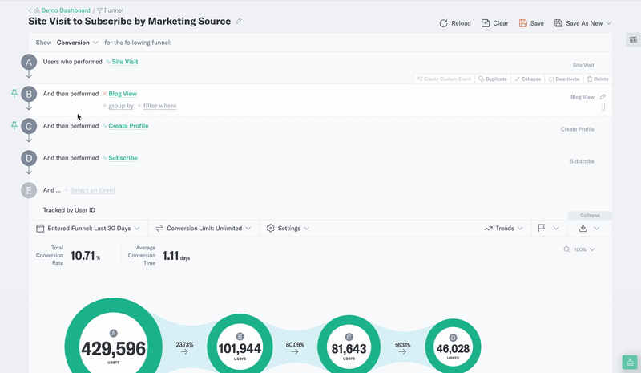Image resolution: width=641 pixels, height=373 pixels.
Task: Expand the download options chevron
Action: 597,229
